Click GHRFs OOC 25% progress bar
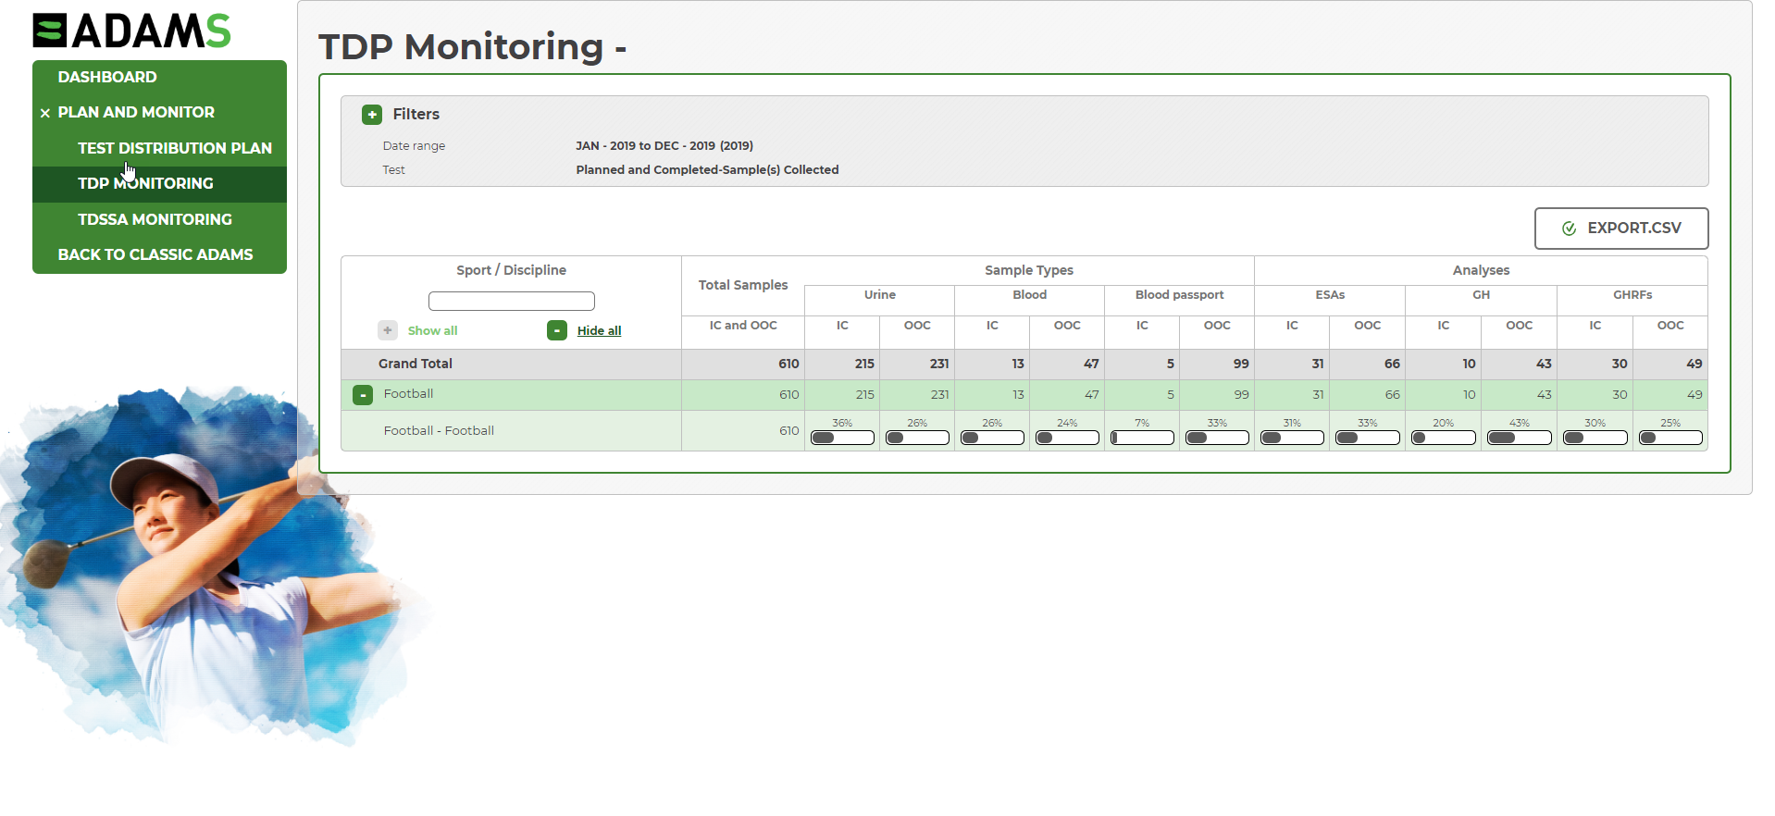The image size is (1775, 816). (1670, 438)
